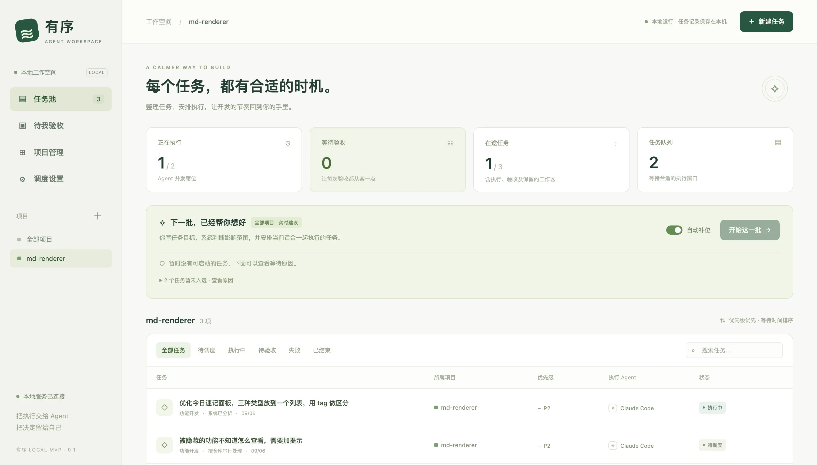Open the 正在执行 stat card
817x465 pixels.
(224, 160)
